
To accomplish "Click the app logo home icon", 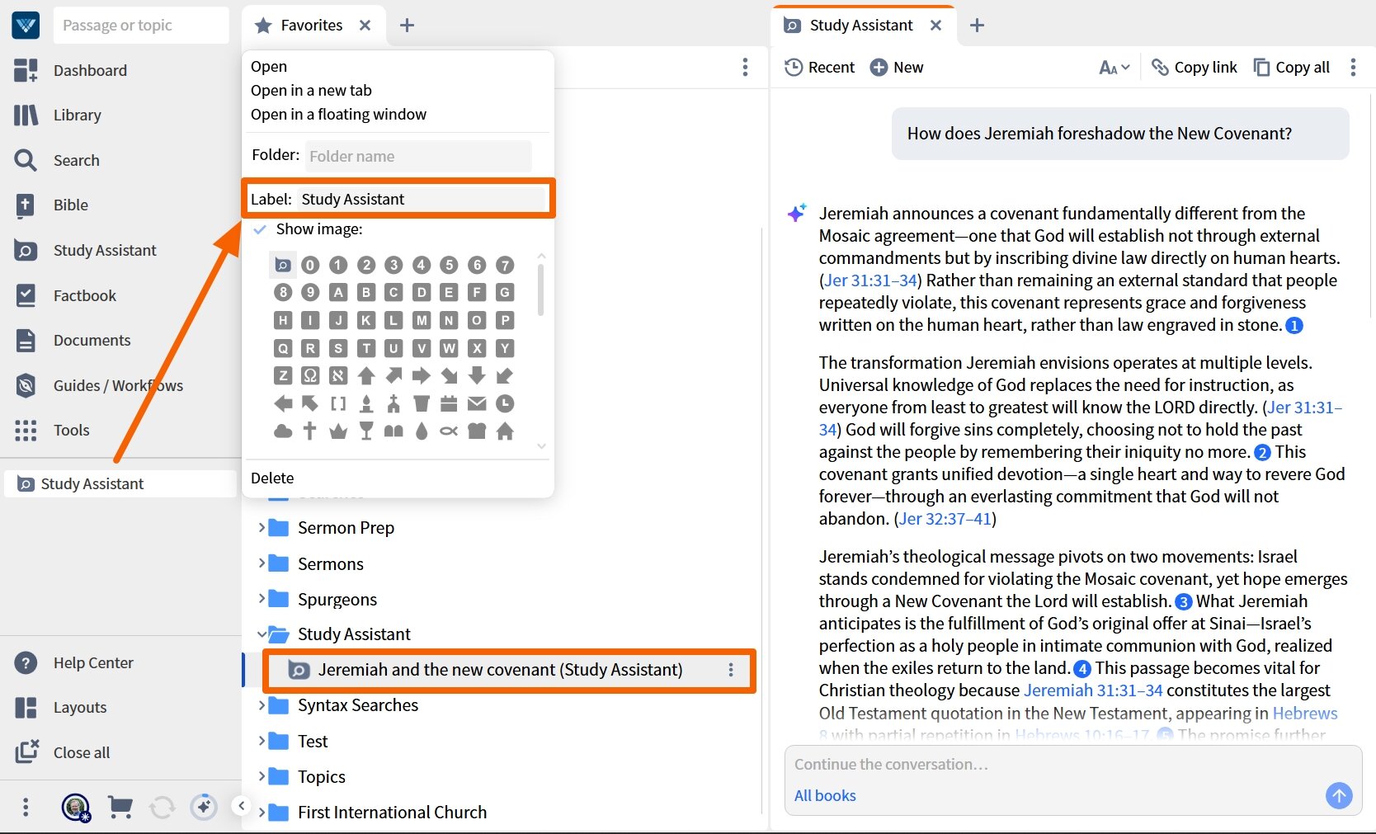I will tap(26, 25).
